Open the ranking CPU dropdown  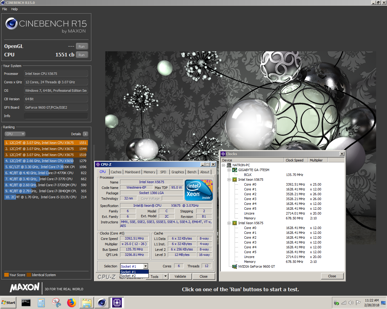coord(15,134)
